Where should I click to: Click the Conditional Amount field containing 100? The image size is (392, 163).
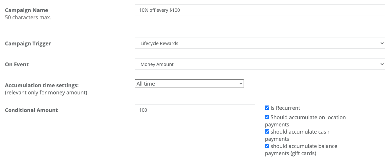(195, 110)
